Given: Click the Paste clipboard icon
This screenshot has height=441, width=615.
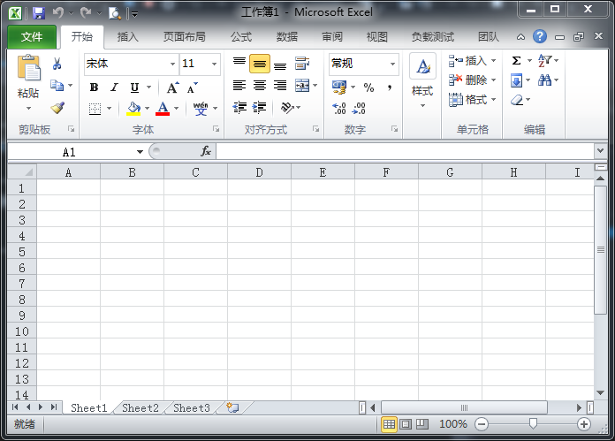Looking at the screenshot, I should [28, 68].
